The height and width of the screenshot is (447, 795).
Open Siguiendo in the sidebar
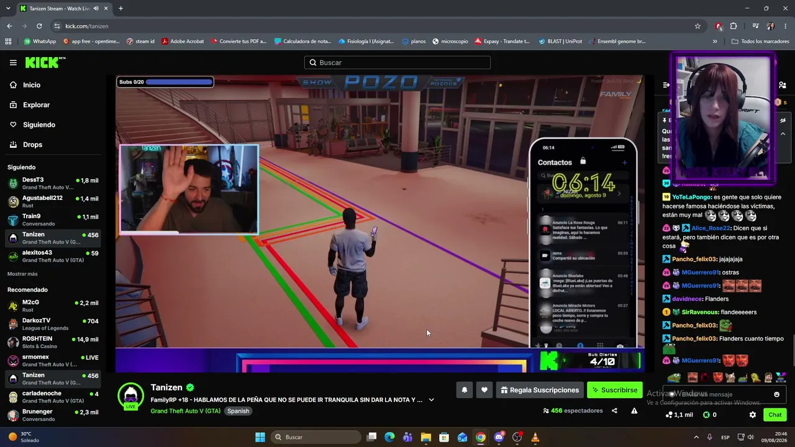[x=39, y=125]
